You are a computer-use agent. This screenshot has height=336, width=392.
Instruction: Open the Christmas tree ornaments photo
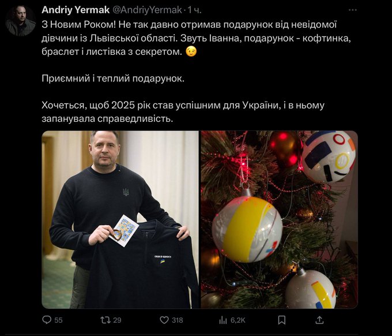point(279,219)
